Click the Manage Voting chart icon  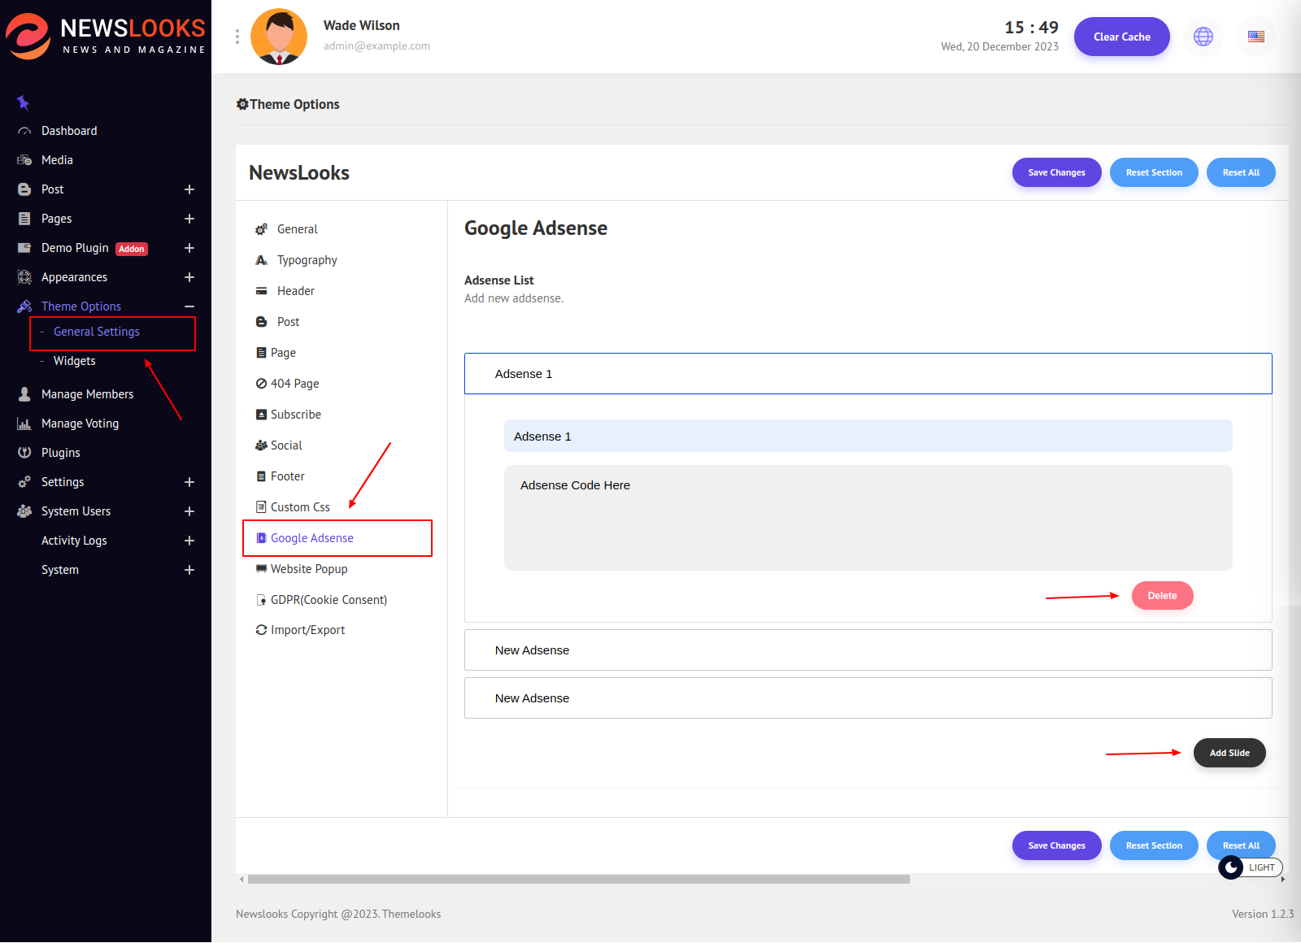[x=24, y=424]
